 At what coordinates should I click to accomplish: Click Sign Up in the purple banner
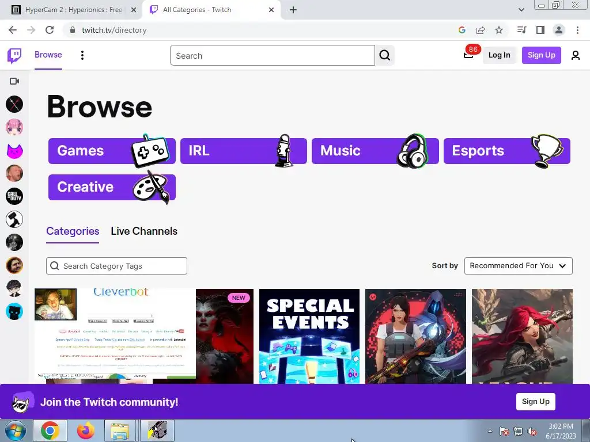(x=535, y=401)
